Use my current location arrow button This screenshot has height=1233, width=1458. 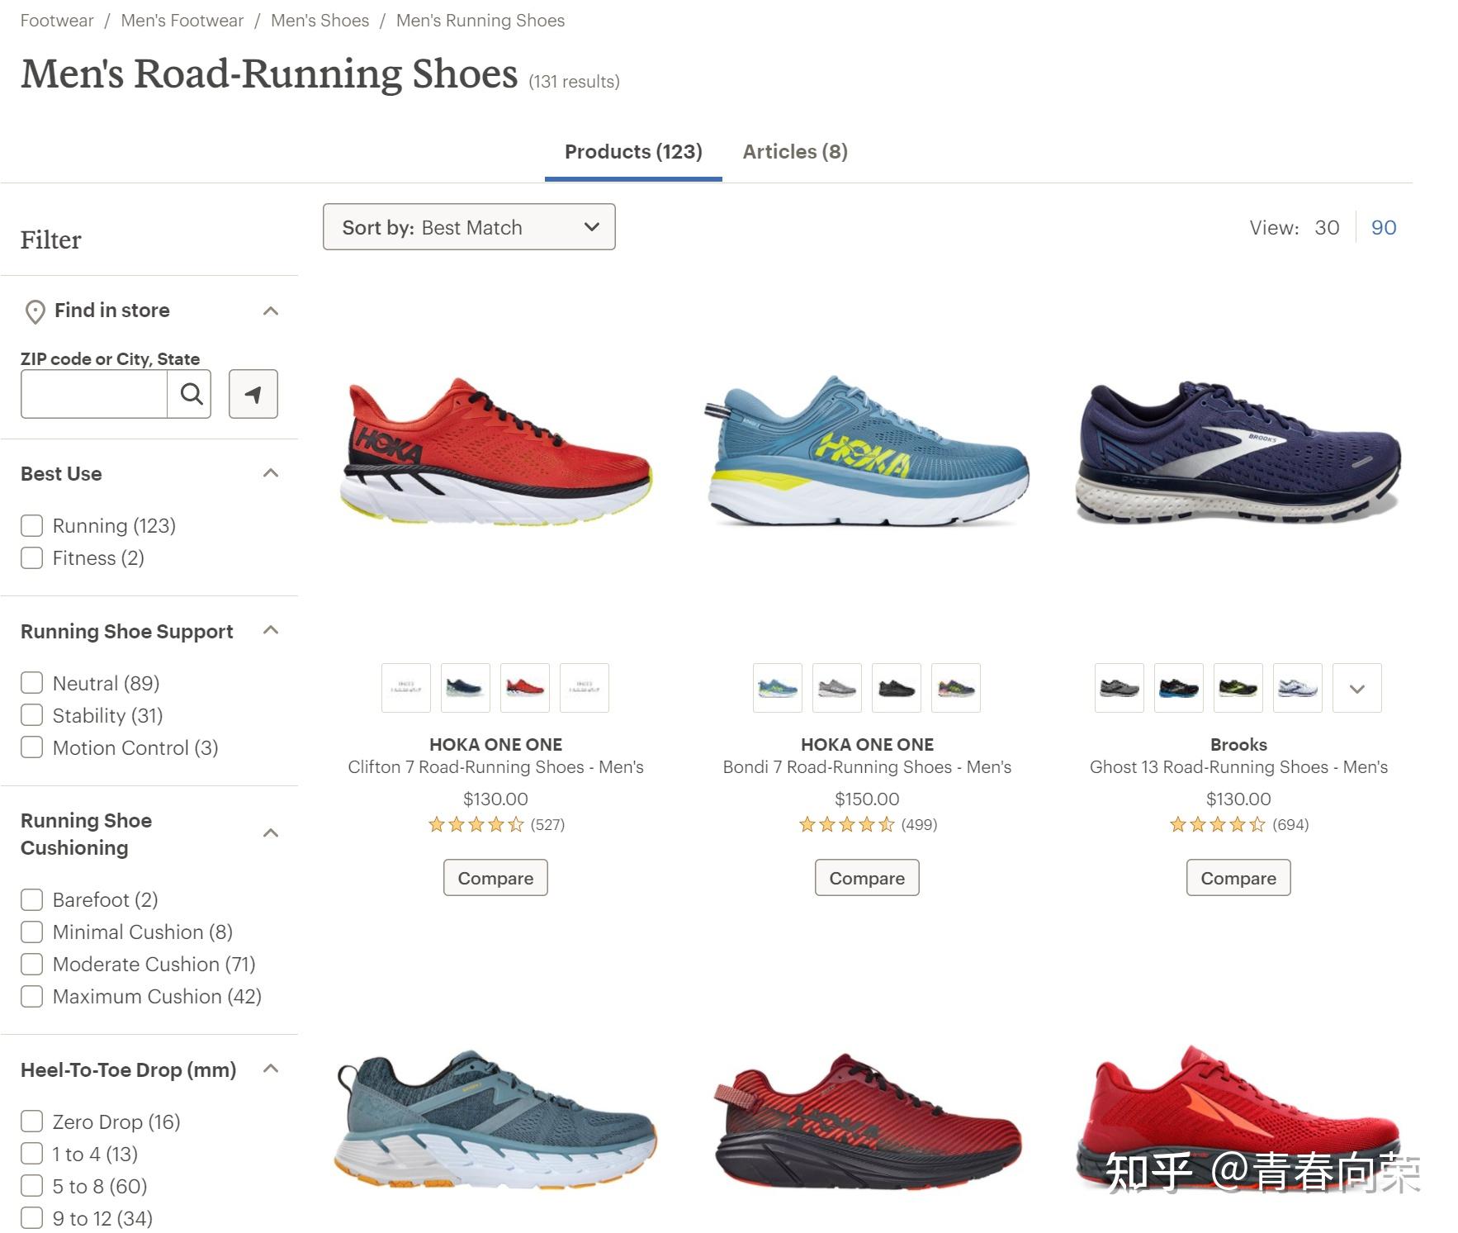coord(253,394)
